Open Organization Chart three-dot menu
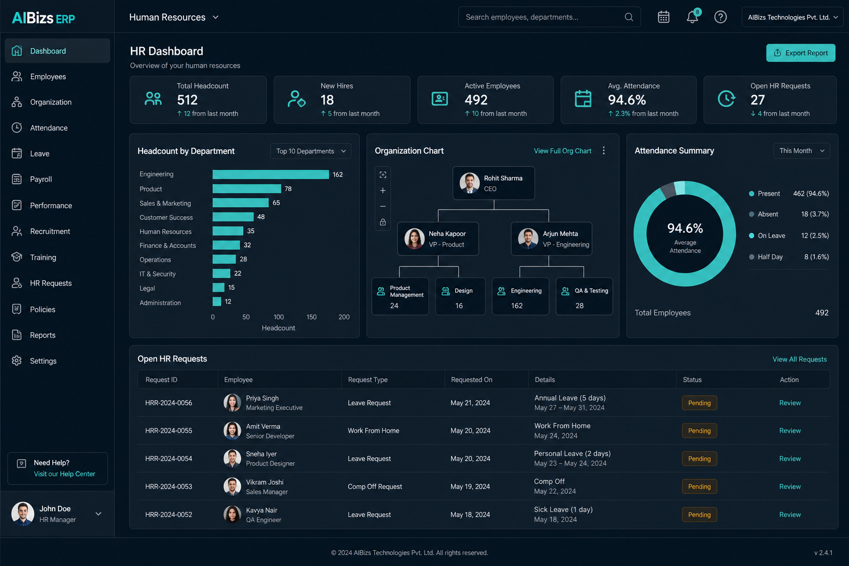 604,151
